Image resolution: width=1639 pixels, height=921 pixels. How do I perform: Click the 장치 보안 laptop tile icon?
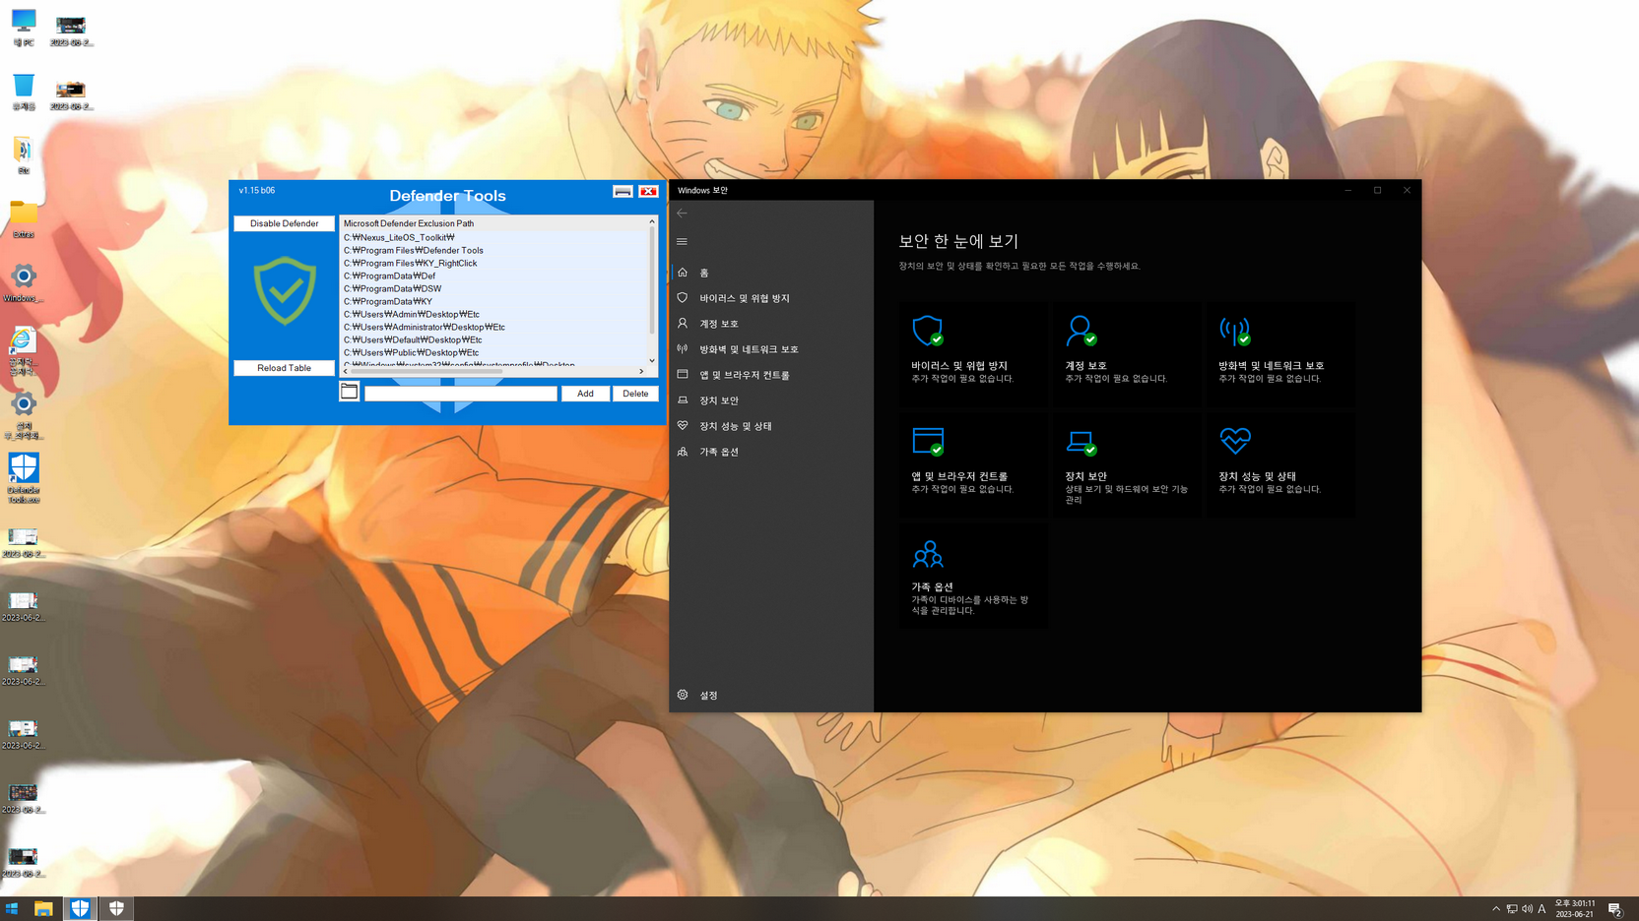[1082, 443]
